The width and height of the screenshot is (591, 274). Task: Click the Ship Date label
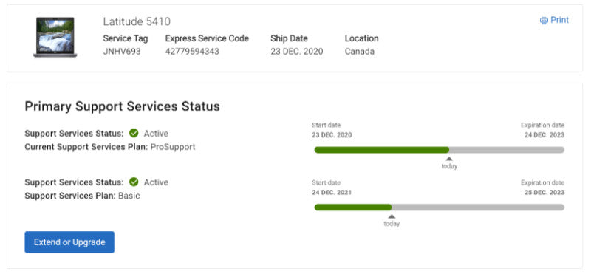289,38
